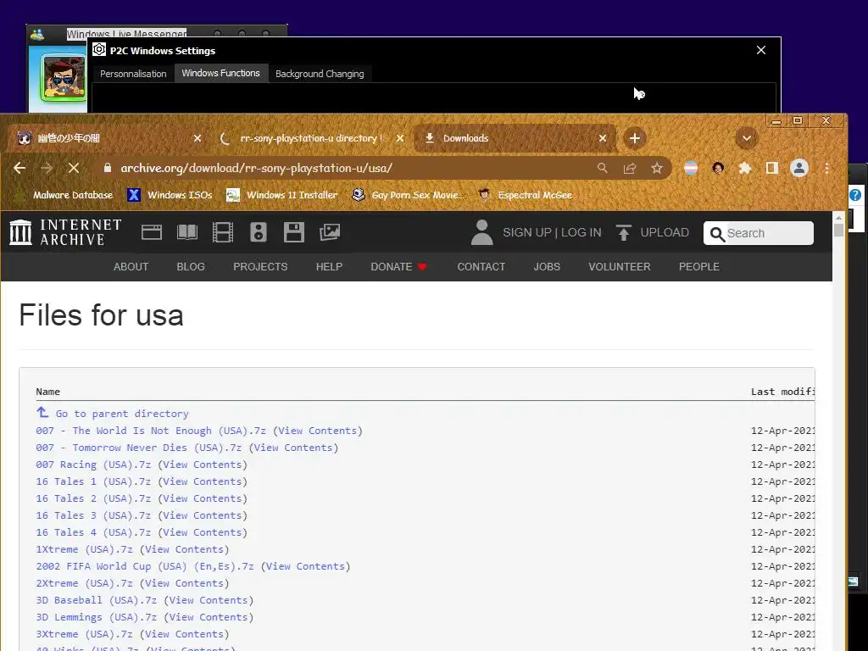The height and width of the screenshot is (651, 868).
Task: Open the Chrome three-dot menu
Action: (x=826, y=169)
